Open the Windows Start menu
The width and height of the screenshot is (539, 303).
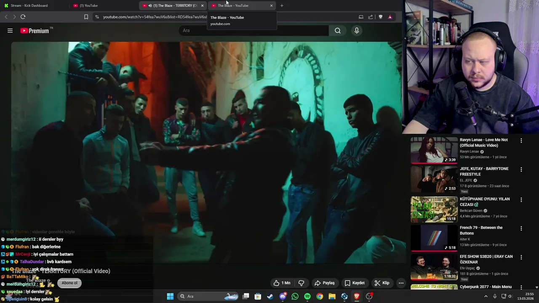click(170, 296)
